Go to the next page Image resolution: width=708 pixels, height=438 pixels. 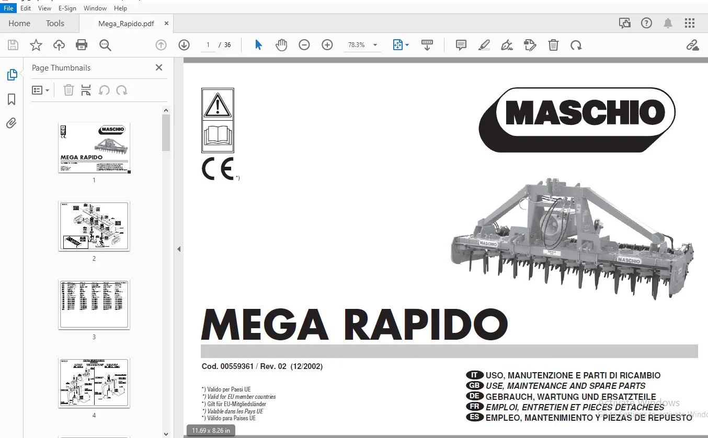pos(184,45)
